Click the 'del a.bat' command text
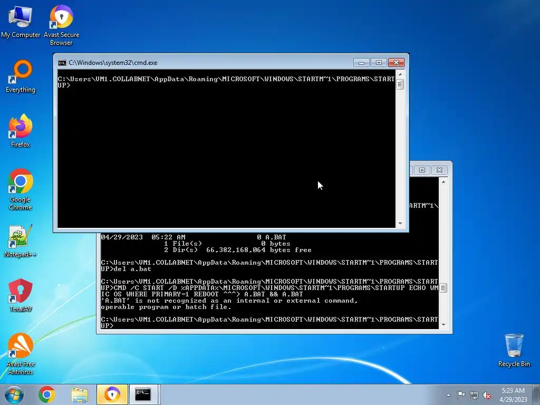The height and width of the screenshot is (405, 540). (x=132, y=269)
